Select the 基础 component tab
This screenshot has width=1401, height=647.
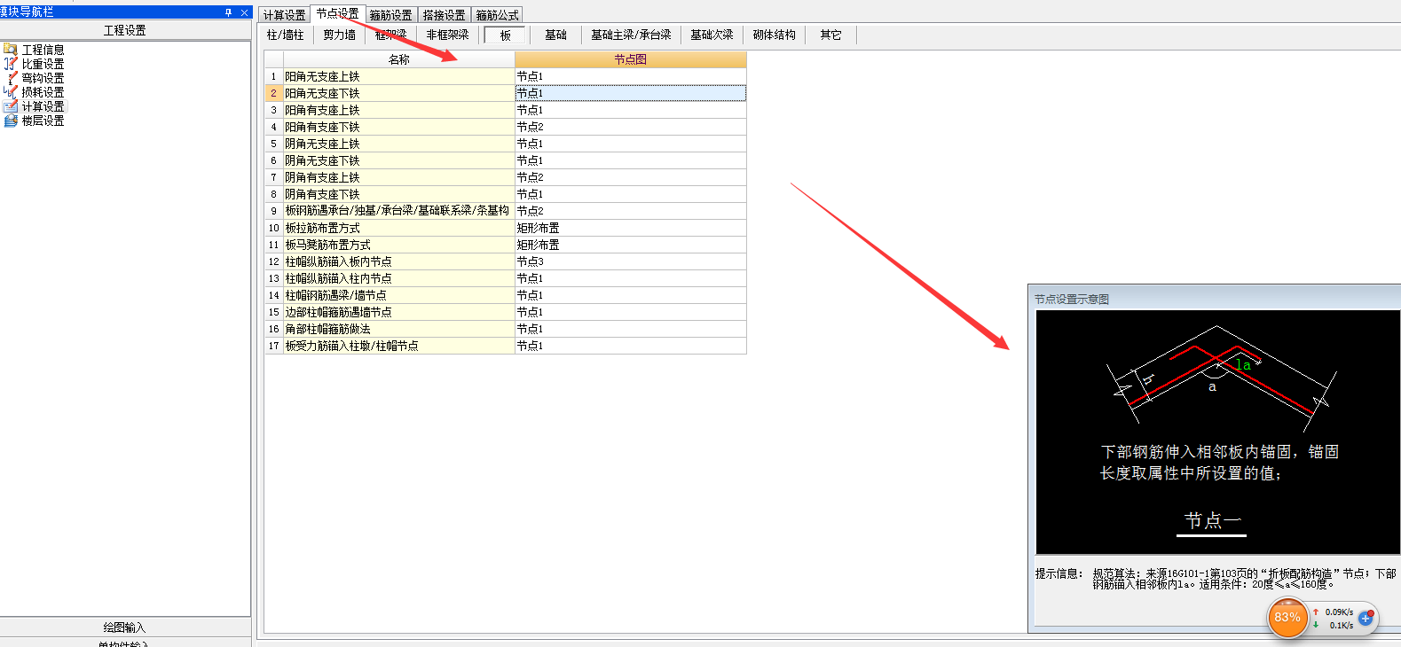tap(555, 35)
